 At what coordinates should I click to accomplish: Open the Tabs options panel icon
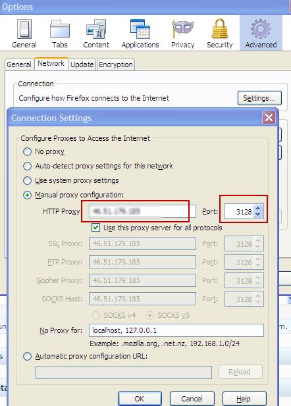tap(60, 33)
